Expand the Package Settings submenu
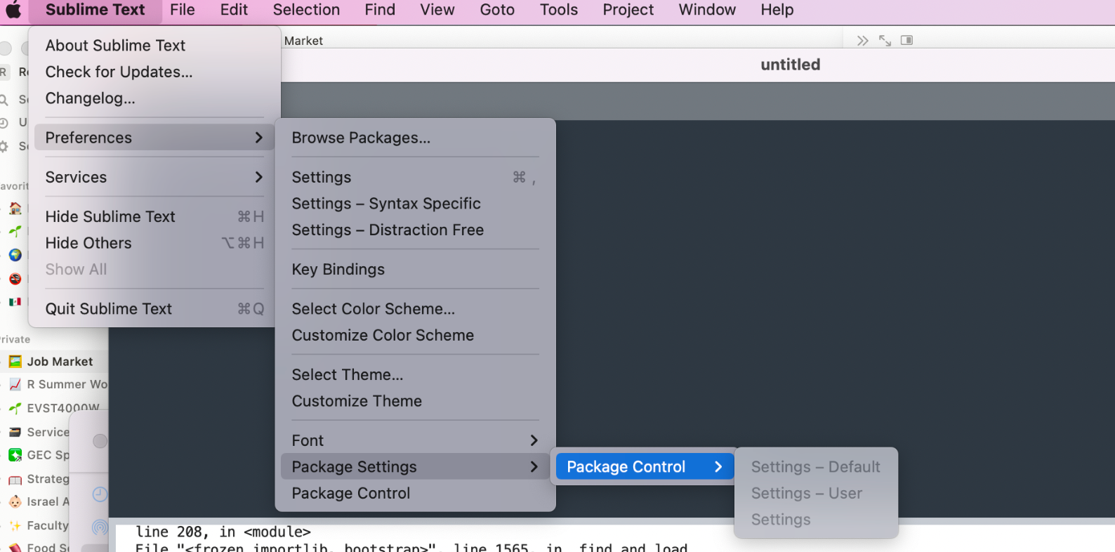The width and height of the screenshot is (1115, 552). [415, 467]
